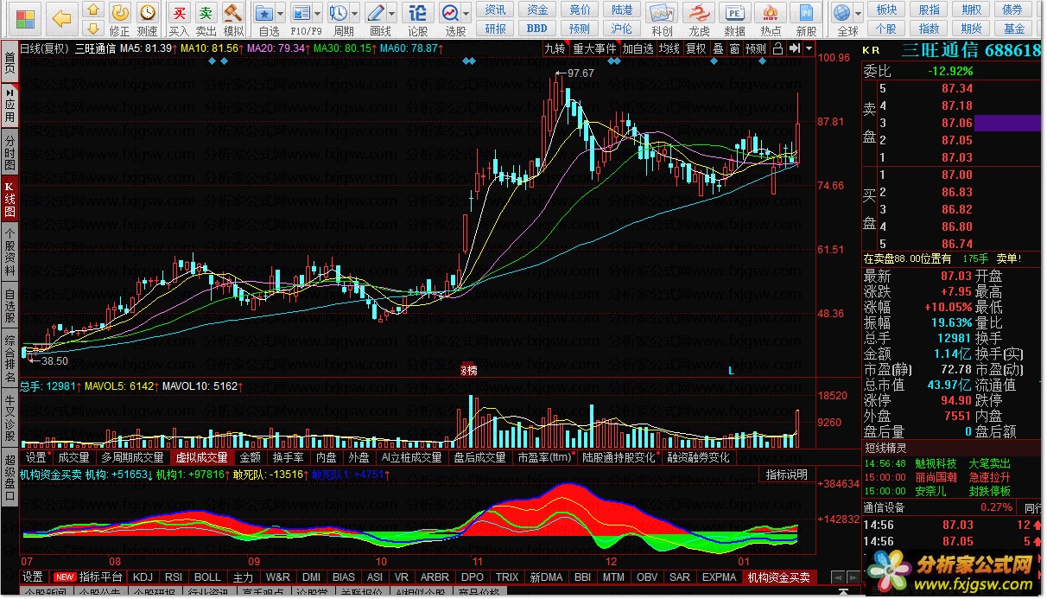Switch to 分时图 sidebar tab
Screen dimensions: 1047x599
coord(10,152)
